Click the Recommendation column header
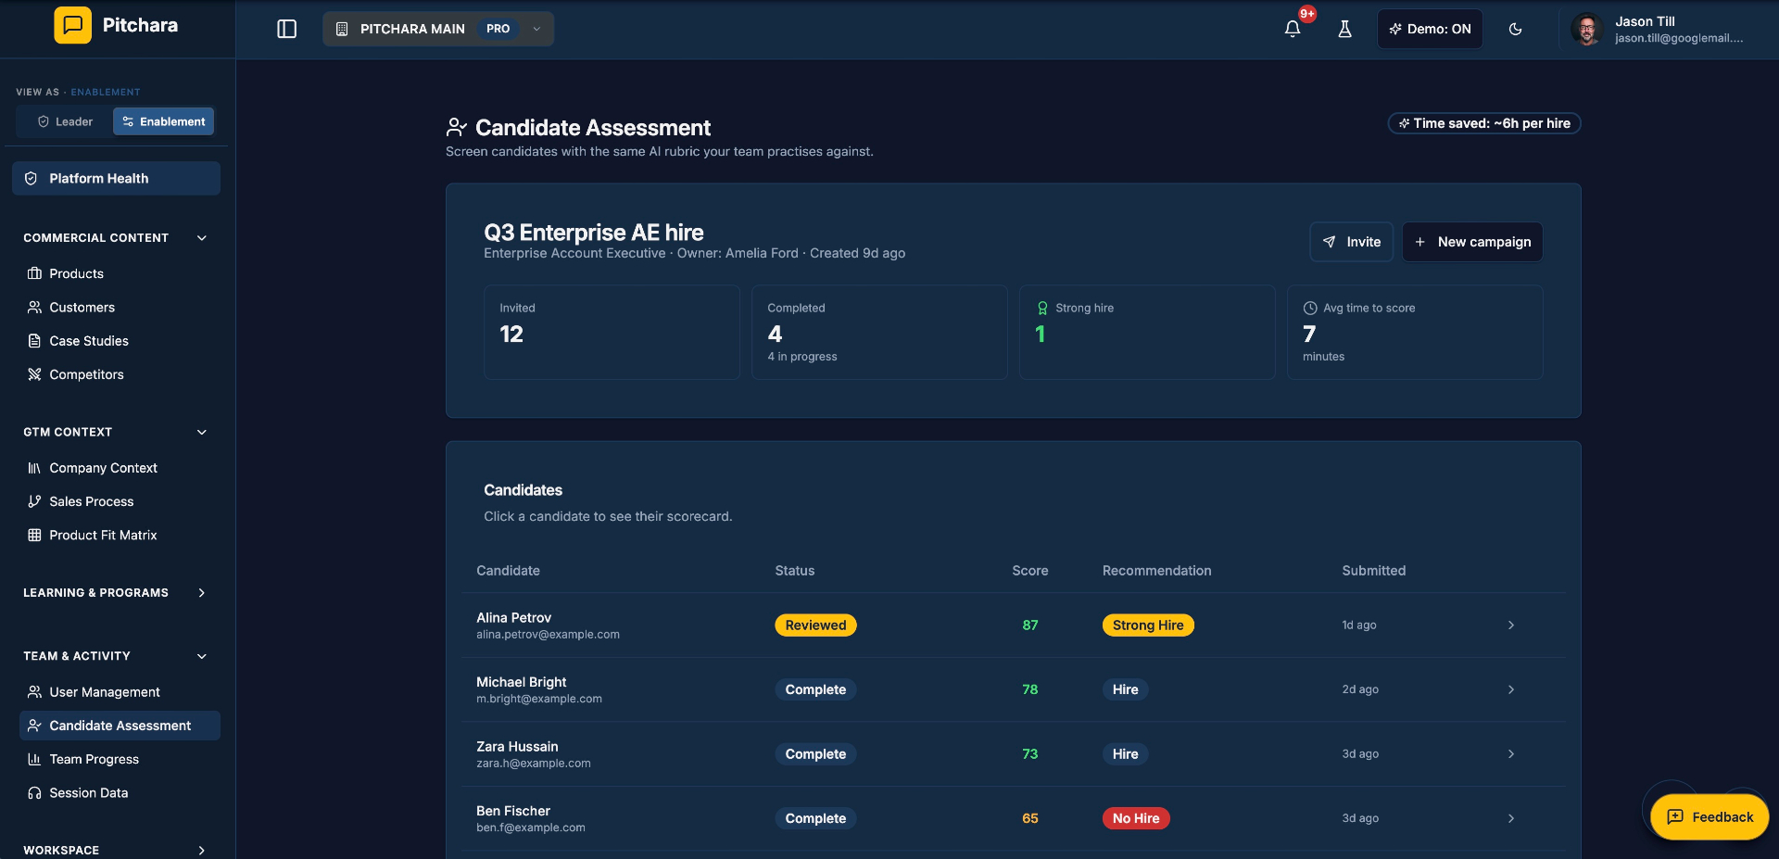 (x=1156, y=571)
